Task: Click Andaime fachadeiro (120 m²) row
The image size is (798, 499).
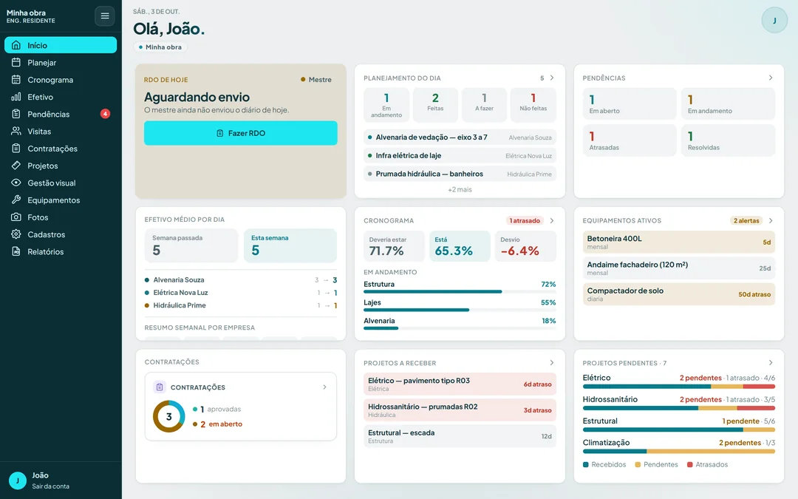Action: pyautogui.click(x=679, y=268)
